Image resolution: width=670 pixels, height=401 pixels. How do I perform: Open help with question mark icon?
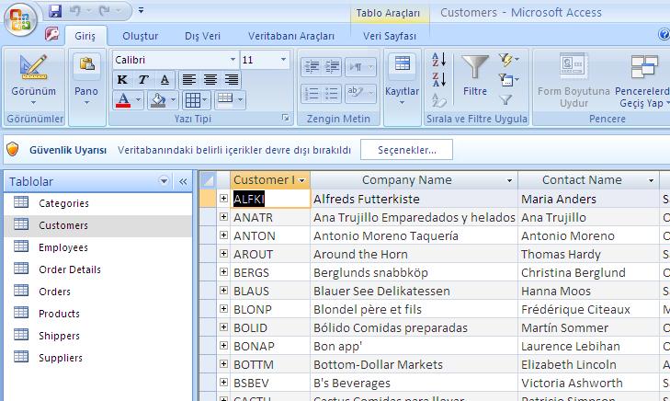tap(664, 34)
